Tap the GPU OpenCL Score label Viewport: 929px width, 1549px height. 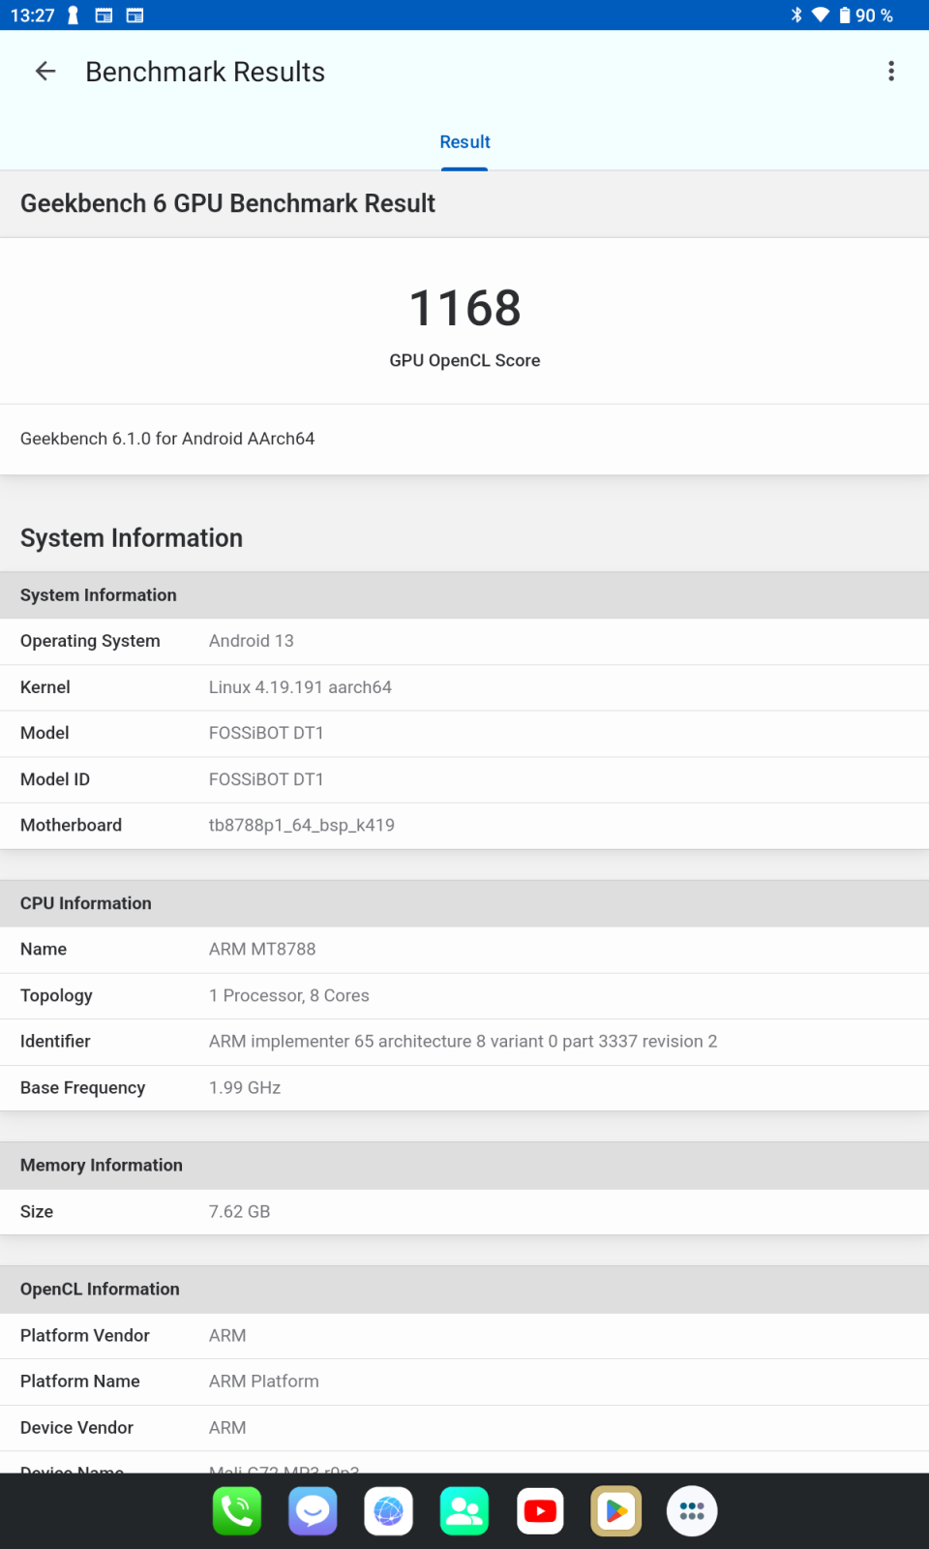tap(464, 360)
